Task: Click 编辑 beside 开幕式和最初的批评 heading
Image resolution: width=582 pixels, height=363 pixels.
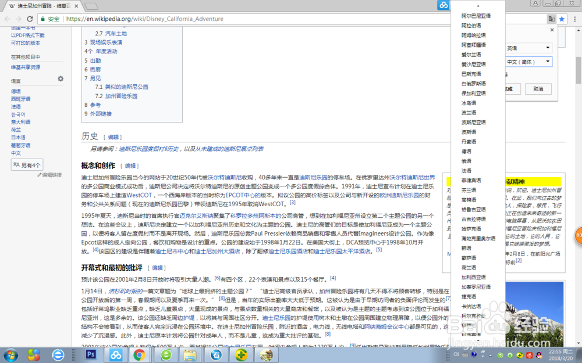Action: tap(157, 268)
